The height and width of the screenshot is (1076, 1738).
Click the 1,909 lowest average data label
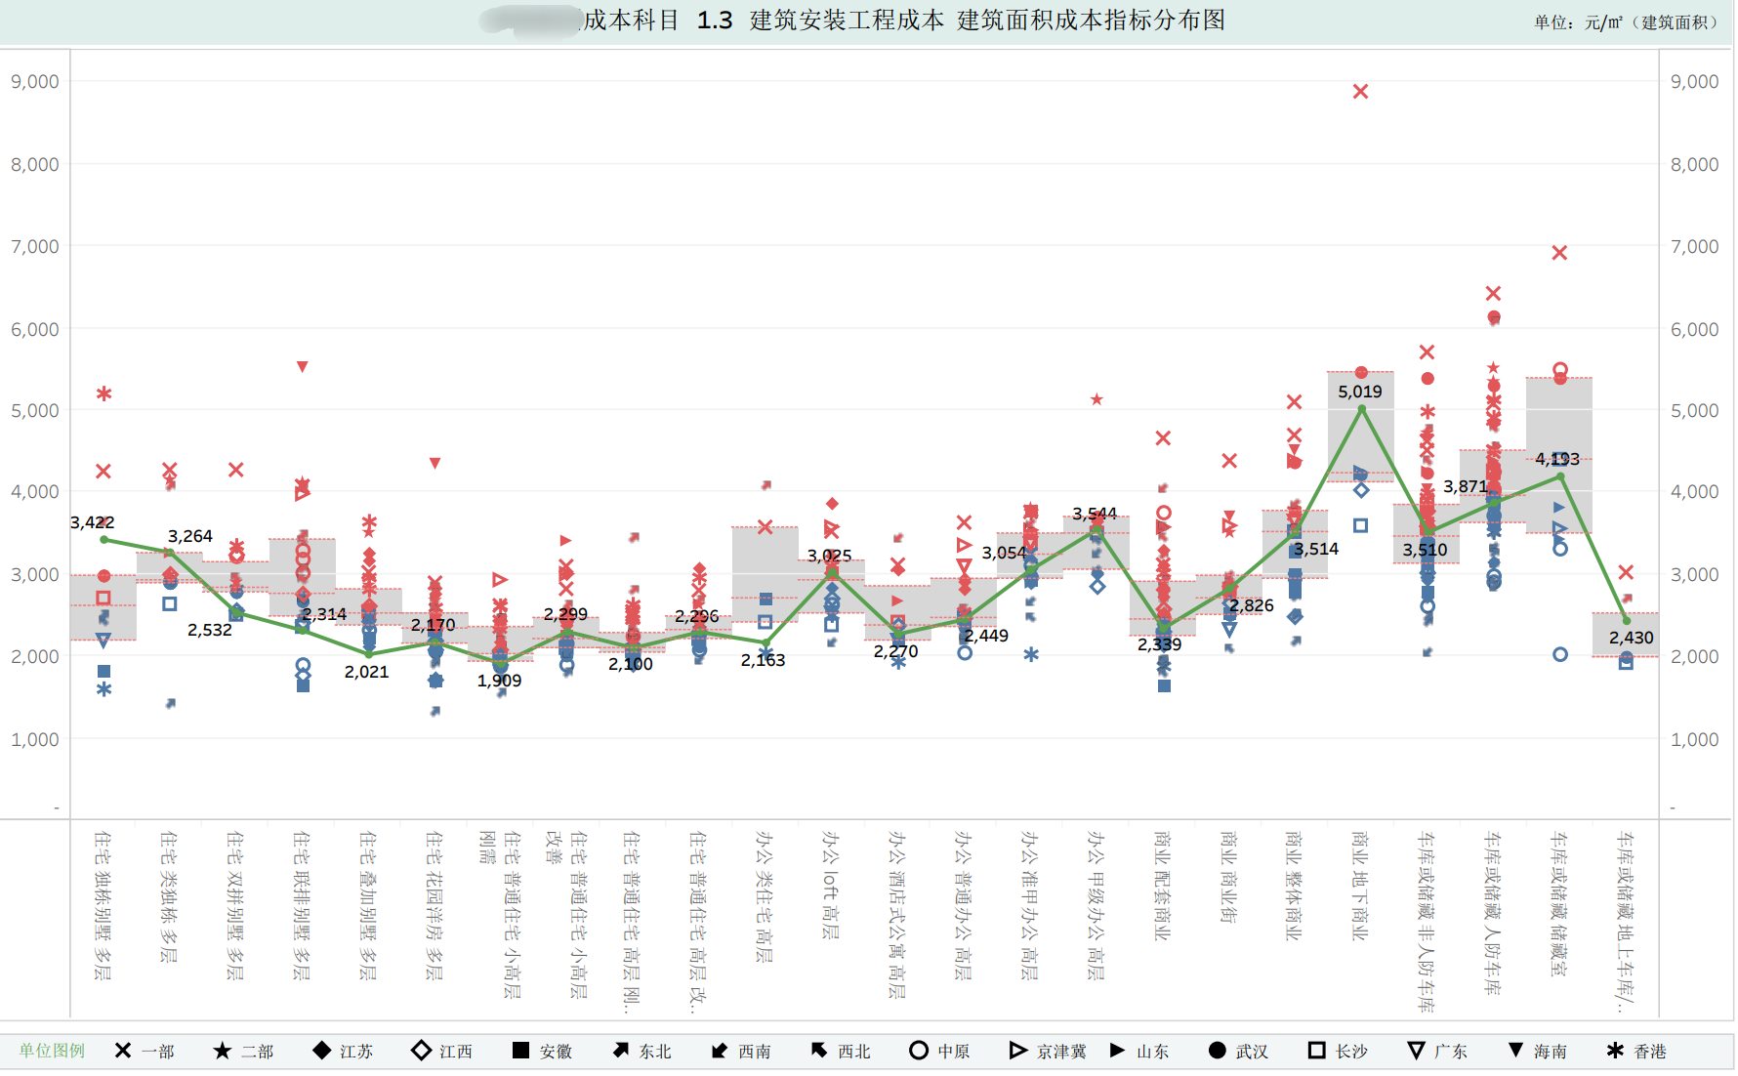(499, 681)
